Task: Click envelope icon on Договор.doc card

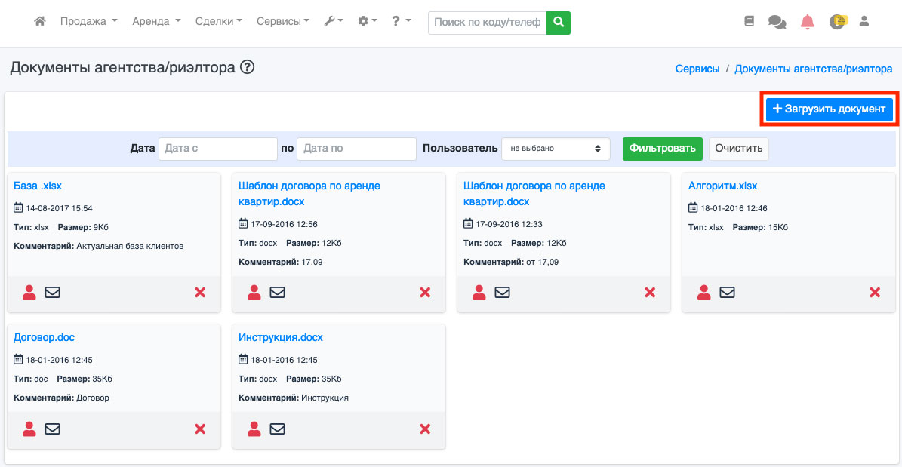Action: 52,429
